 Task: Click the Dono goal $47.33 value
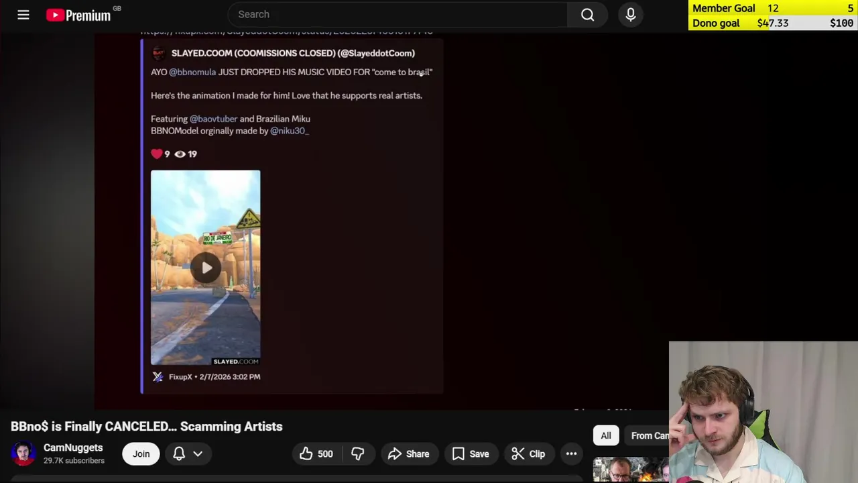click(773, 23)
